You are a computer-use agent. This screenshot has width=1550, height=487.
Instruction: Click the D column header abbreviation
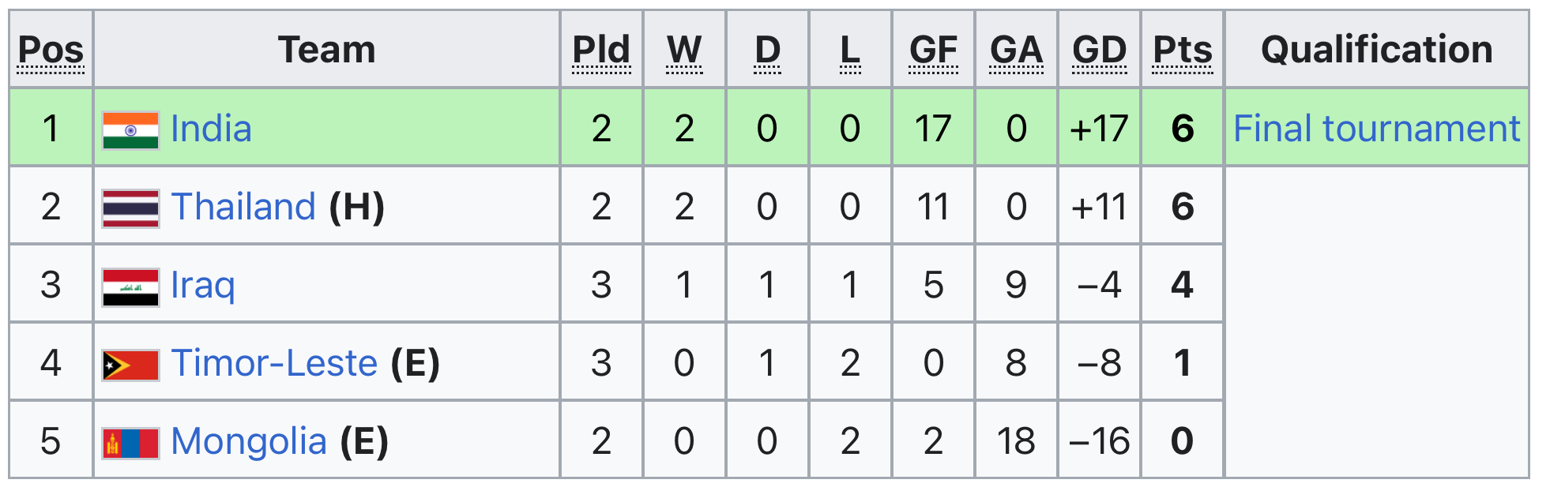767,51
